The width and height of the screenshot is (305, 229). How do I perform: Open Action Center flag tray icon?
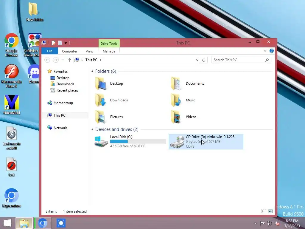pos(262,223)
